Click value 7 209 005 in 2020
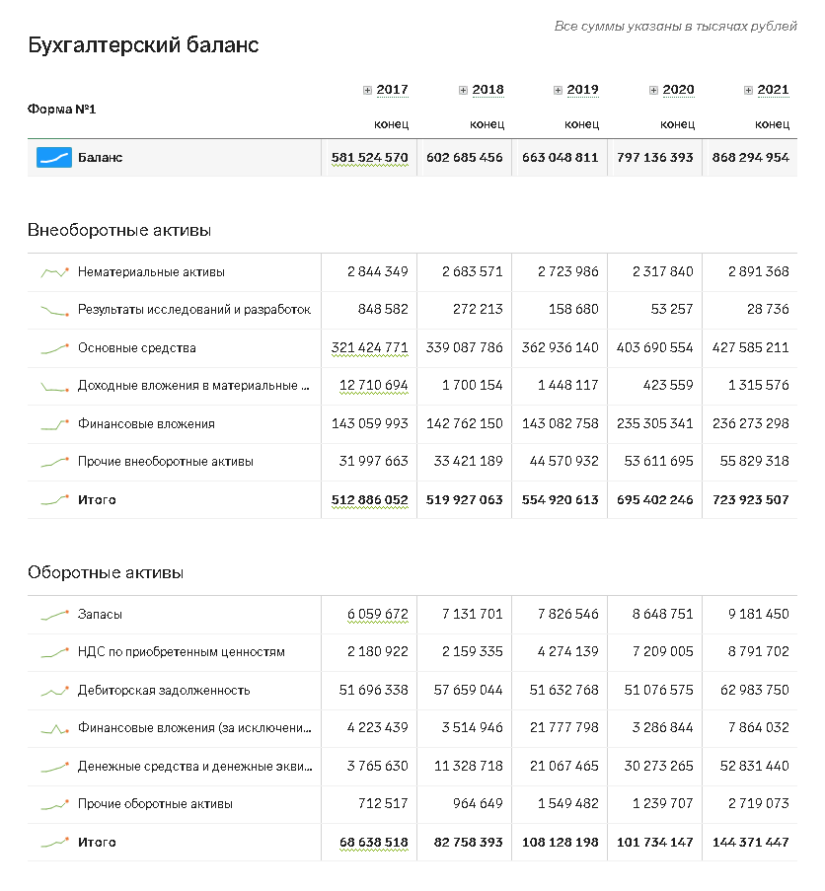 point(663,652)
